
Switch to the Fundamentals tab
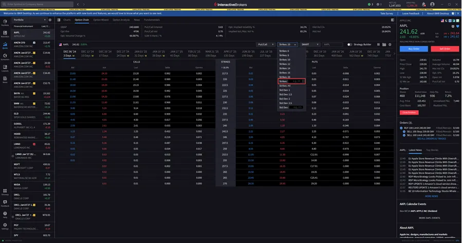152,20
